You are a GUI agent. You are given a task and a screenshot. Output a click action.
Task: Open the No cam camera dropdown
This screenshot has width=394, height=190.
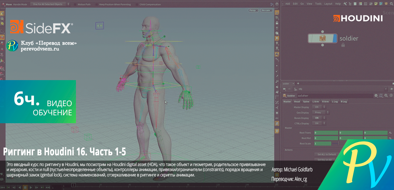pos(266,10)
